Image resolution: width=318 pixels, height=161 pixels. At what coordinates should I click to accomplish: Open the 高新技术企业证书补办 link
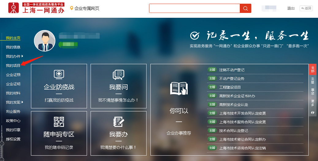pos(237,96)
